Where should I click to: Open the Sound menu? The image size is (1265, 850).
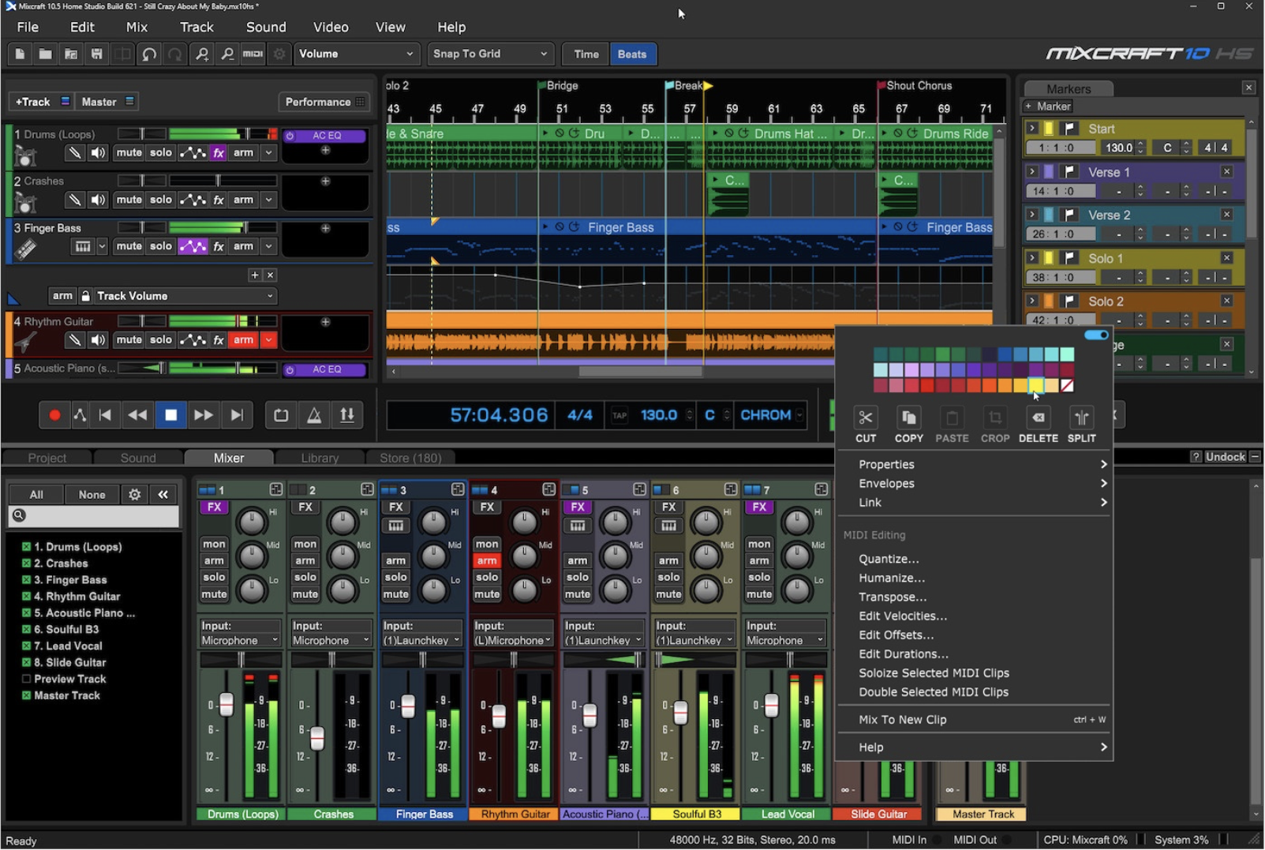(x=266, y=27)
